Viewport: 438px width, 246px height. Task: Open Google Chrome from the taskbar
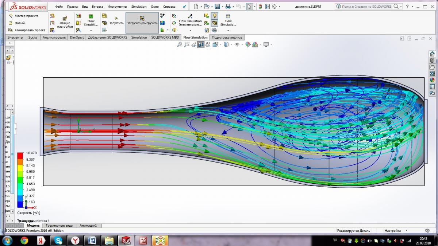[x=24, y=241]
